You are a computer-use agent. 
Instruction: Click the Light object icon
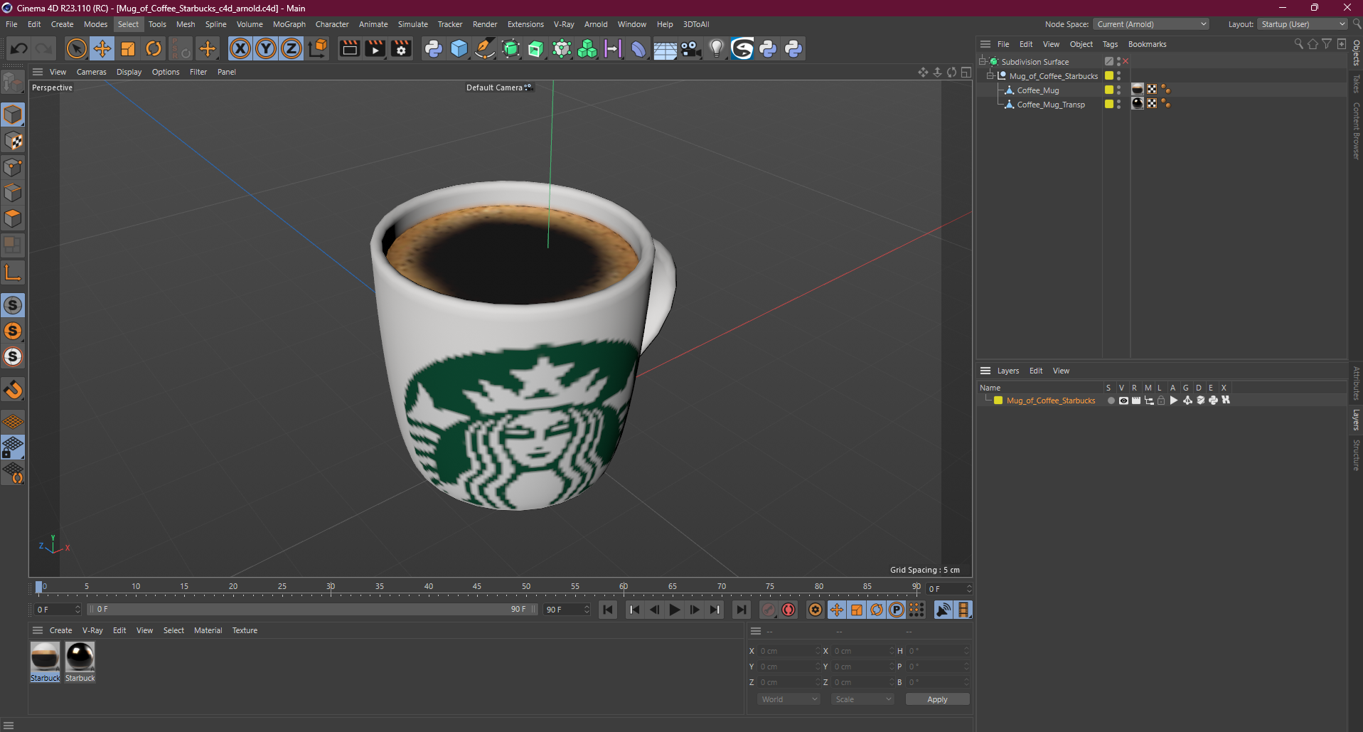(716, 49)
